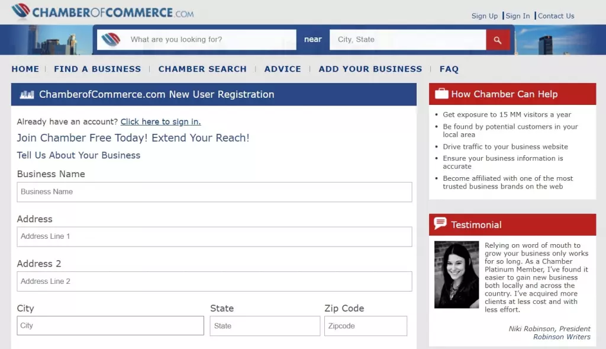606x349 pixels.
Task: Click the briefcase icon beside How Chamber Can Help
Action: point(441,94)
